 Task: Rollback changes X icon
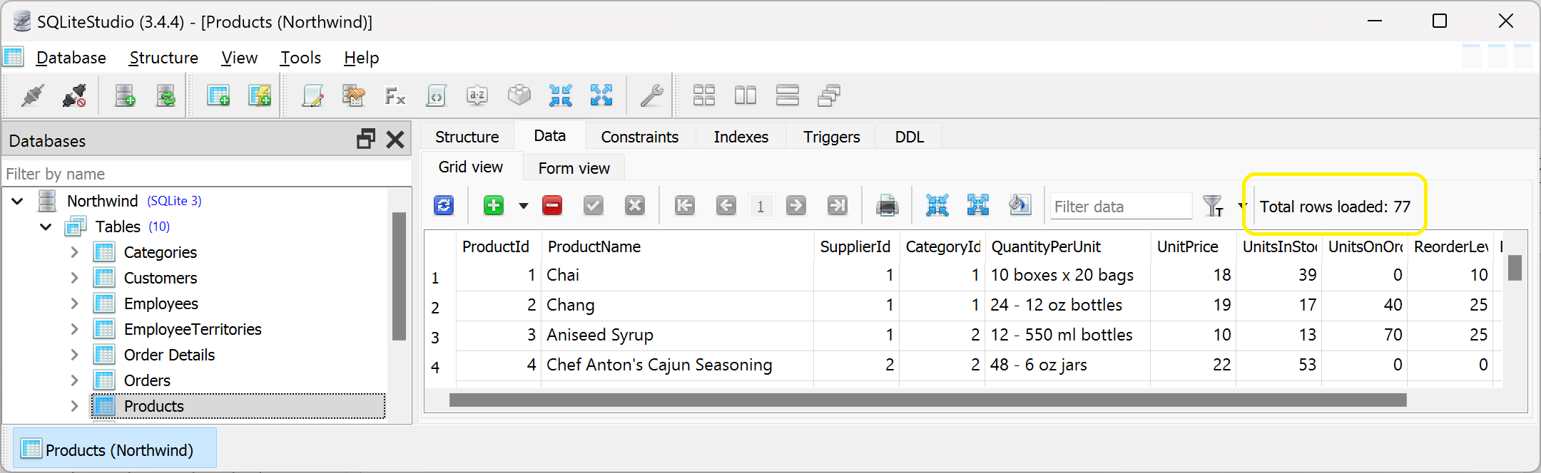click(635, 206)
